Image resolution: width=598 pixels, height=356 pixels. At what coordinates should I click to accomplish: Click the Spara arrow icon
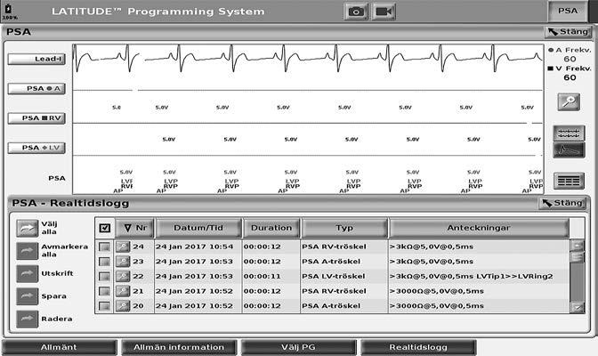coord(27,296)
